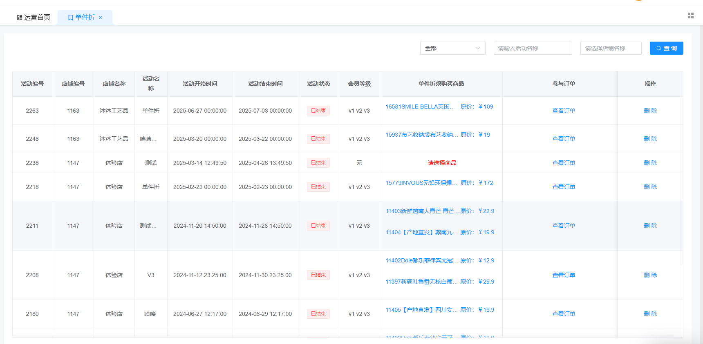Click the 请输入活动名称 input field
This screenshot has height=344, width=703.
pyautogui.click(x=533, y=48)
